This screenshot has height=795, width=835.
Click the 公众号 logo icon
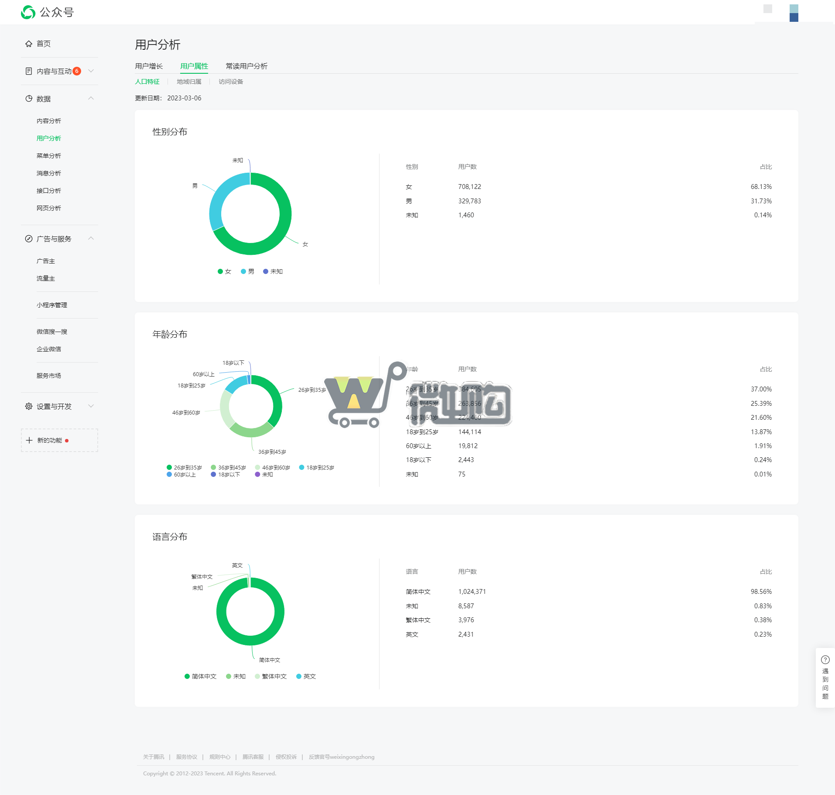[x=28, y=12]
